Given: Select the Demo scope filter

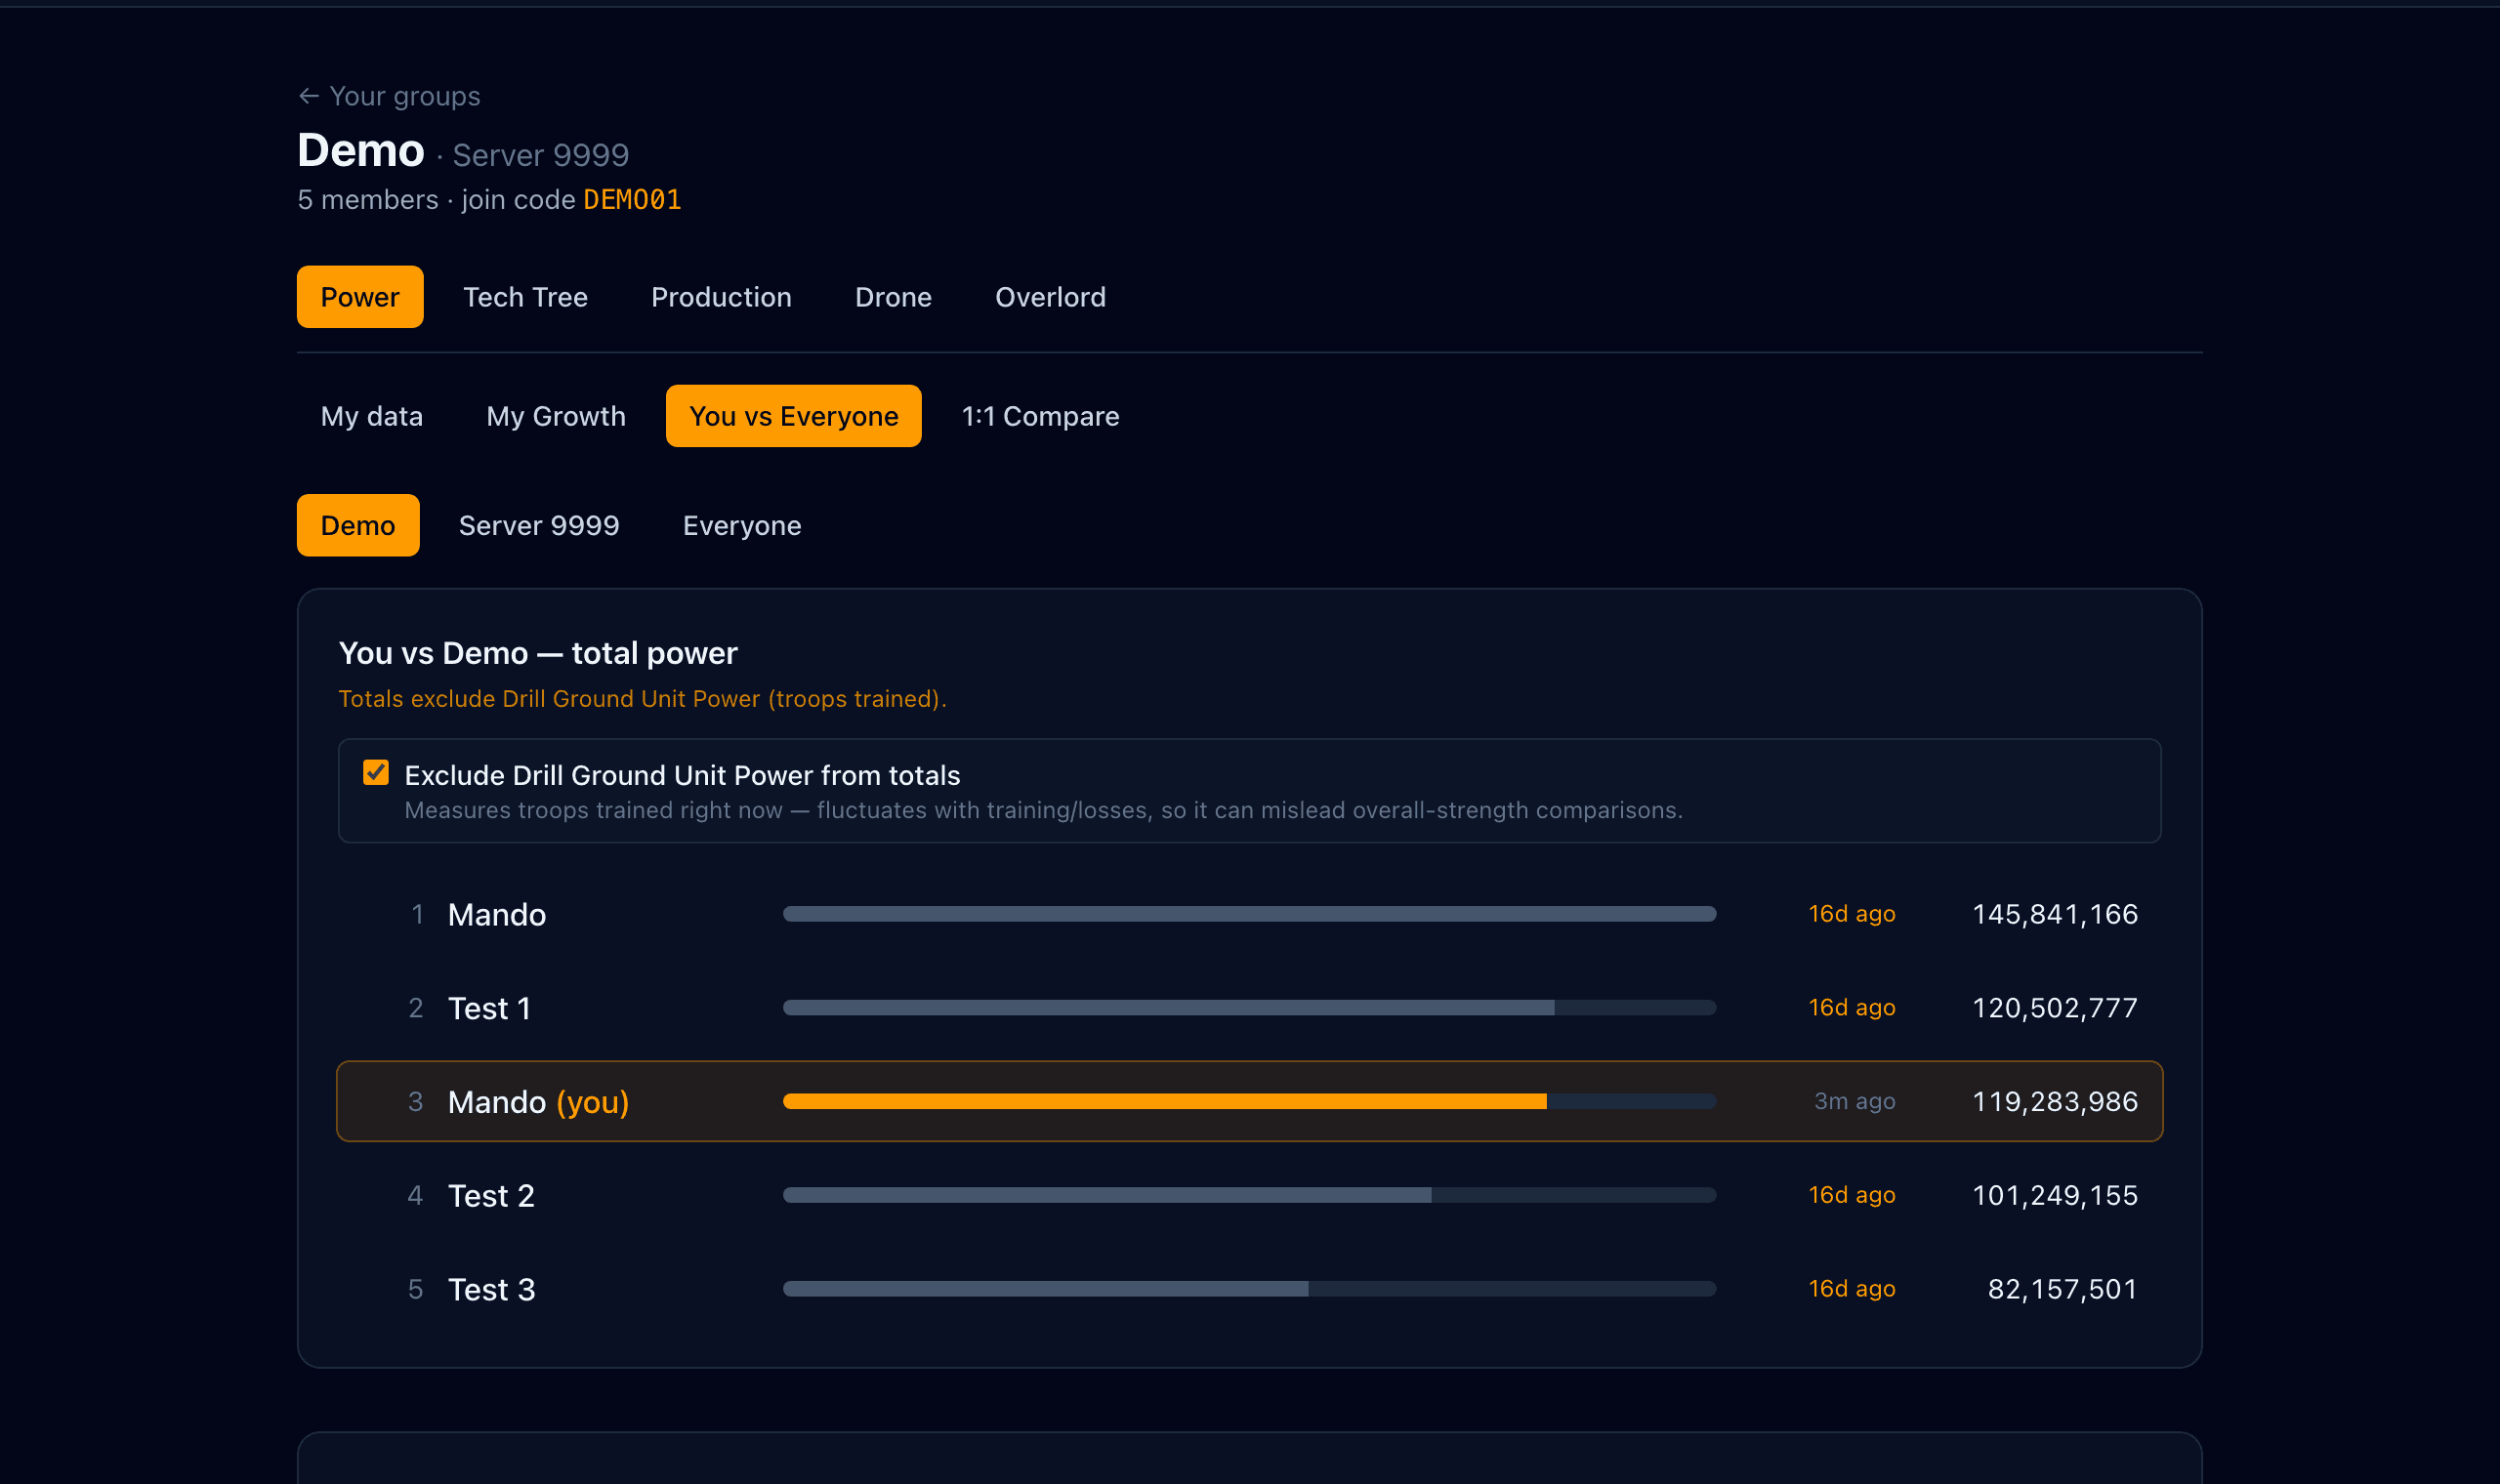Looking at the screenshot, I should pos(358,525).
